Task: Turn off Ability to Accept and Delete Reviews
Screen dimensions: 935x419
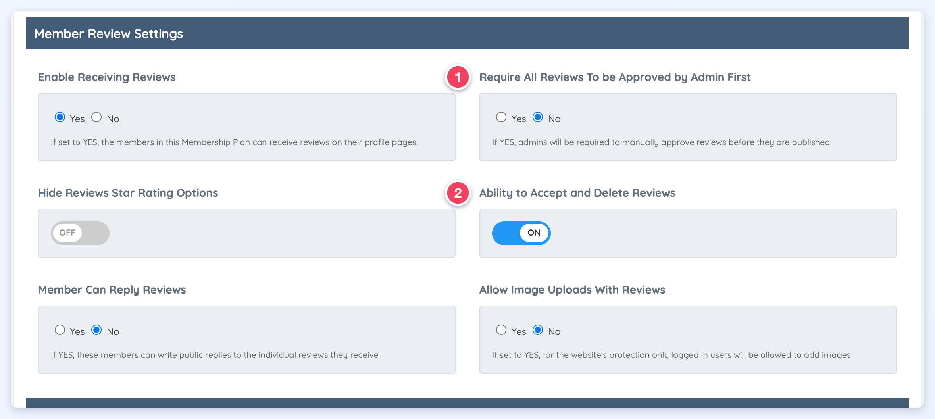Action: click(x=521, y=233)
